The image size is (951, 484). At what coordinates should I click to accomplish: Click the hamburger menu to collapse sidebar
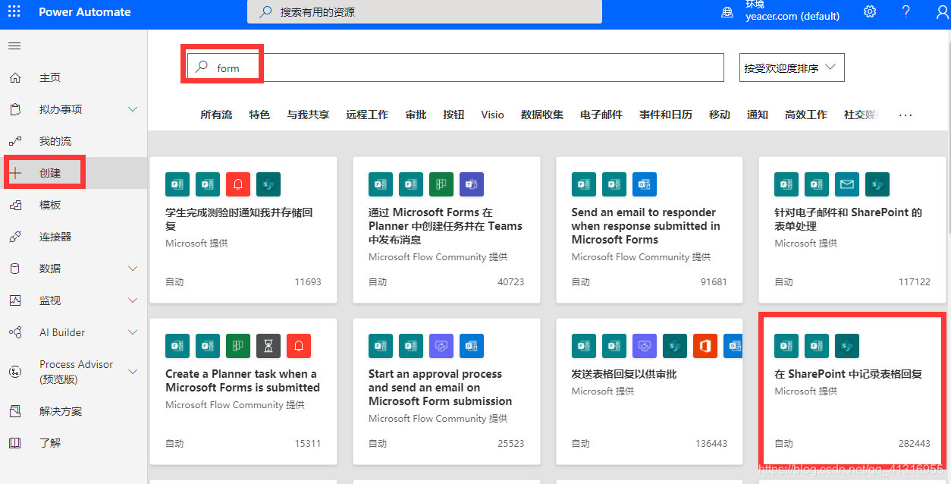(14, 46)
